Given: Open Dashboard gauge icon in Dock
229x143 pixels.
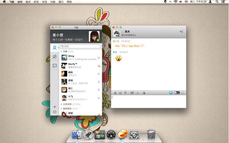Looking at the screenshot, I should pyautogui.click(x=111, y=135).
